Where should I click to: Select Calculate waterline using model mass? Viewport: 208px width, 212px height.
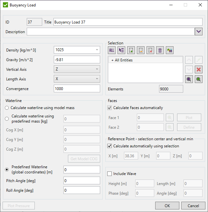pos(7,108)
